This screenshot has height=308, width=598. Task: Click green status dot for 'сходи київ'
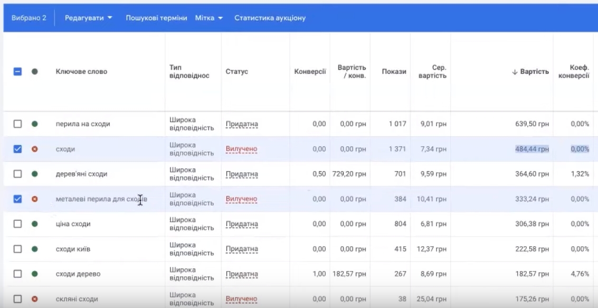(x=35, y=249)
